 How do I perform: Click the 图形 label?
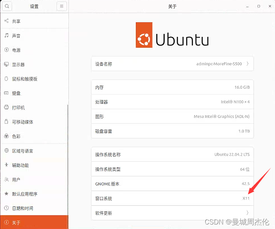pyautogui.click(x=99, y=117)
